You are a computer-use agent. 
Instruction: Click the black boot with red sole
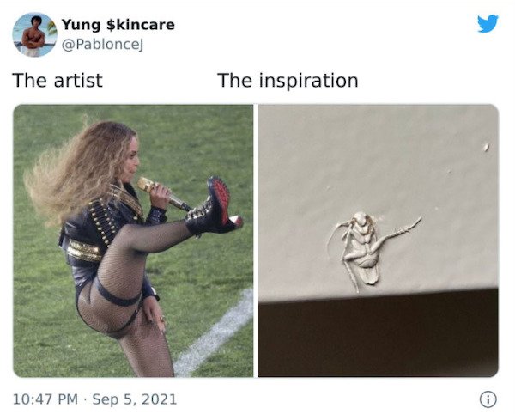[214, 206]
